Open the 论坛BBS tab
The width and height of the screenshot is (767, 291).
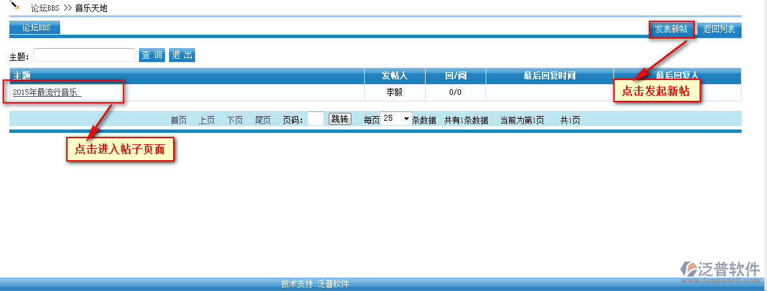tap(35, 28)
